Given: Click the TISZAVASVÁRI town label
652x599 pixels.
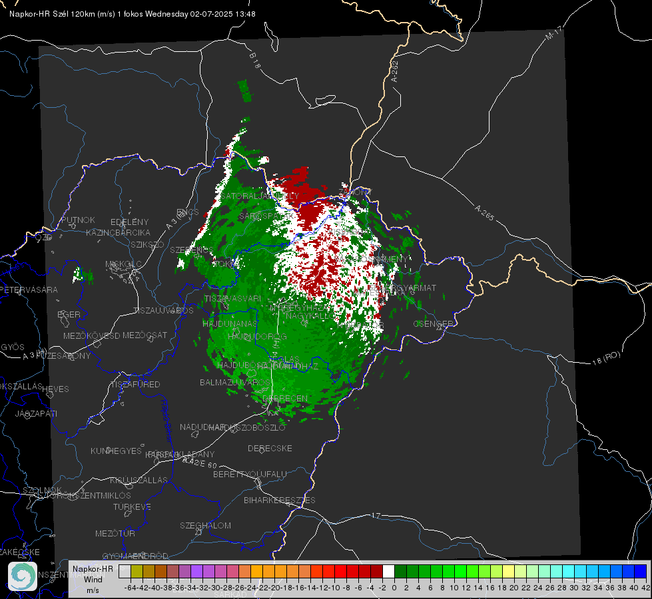Looking at the screenshot, I should click(x=232, y=298).
